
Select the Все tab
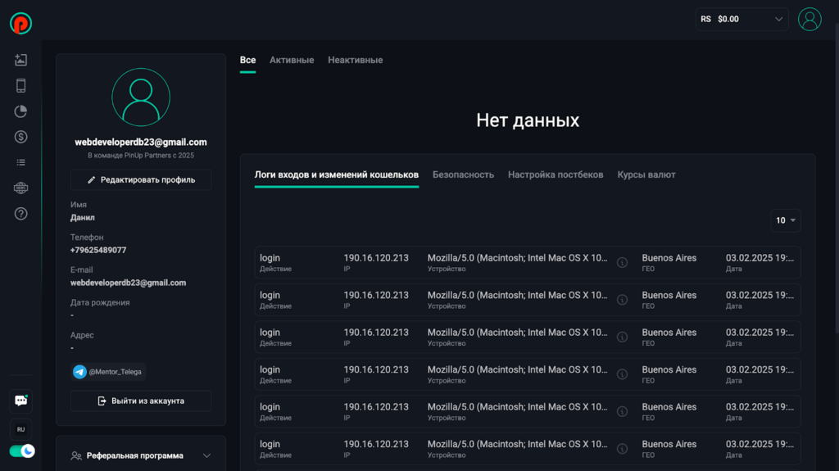click(247, 61)
